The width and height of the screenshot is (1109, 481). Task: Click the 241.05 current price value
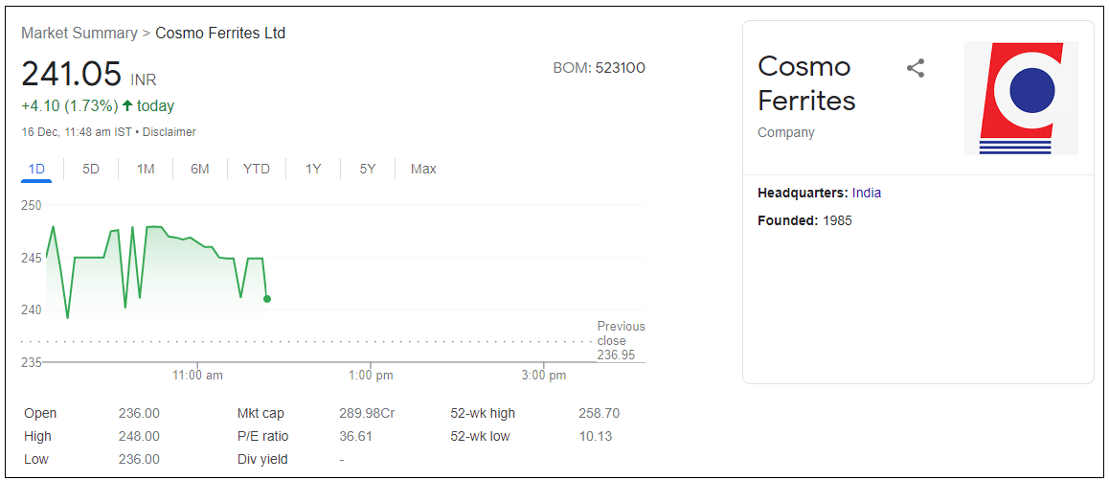pos(72,74)
